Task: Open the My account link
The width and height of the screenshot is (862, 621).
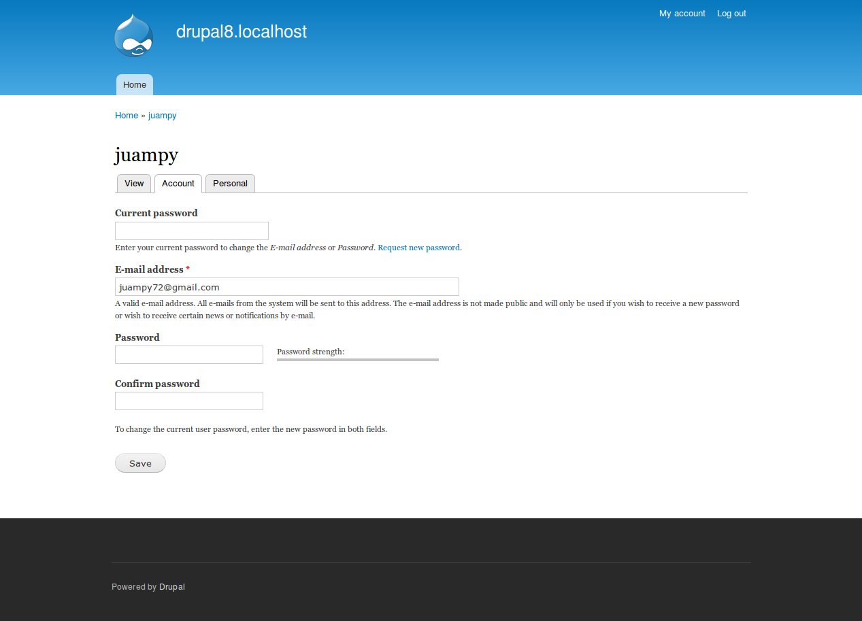Action: click(x=682, y=14)
